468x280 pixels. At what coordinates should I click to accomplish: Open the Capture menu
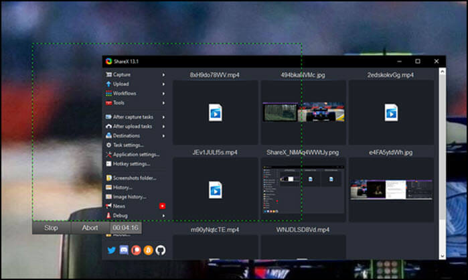[135, 74]
